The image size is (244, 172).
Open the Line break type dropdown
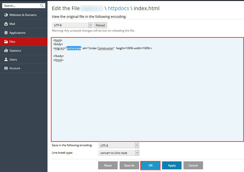pos(137,153)
